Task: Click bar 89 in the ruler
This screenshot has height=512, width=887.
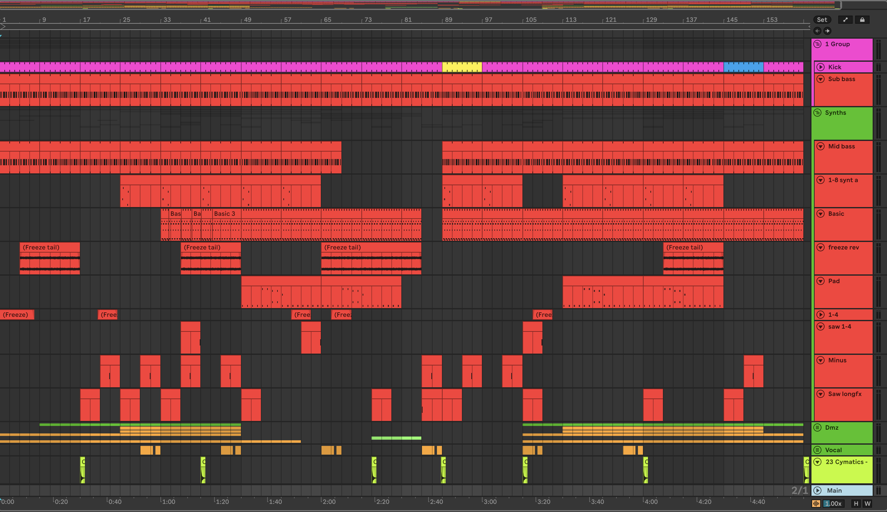Action: 448,20
